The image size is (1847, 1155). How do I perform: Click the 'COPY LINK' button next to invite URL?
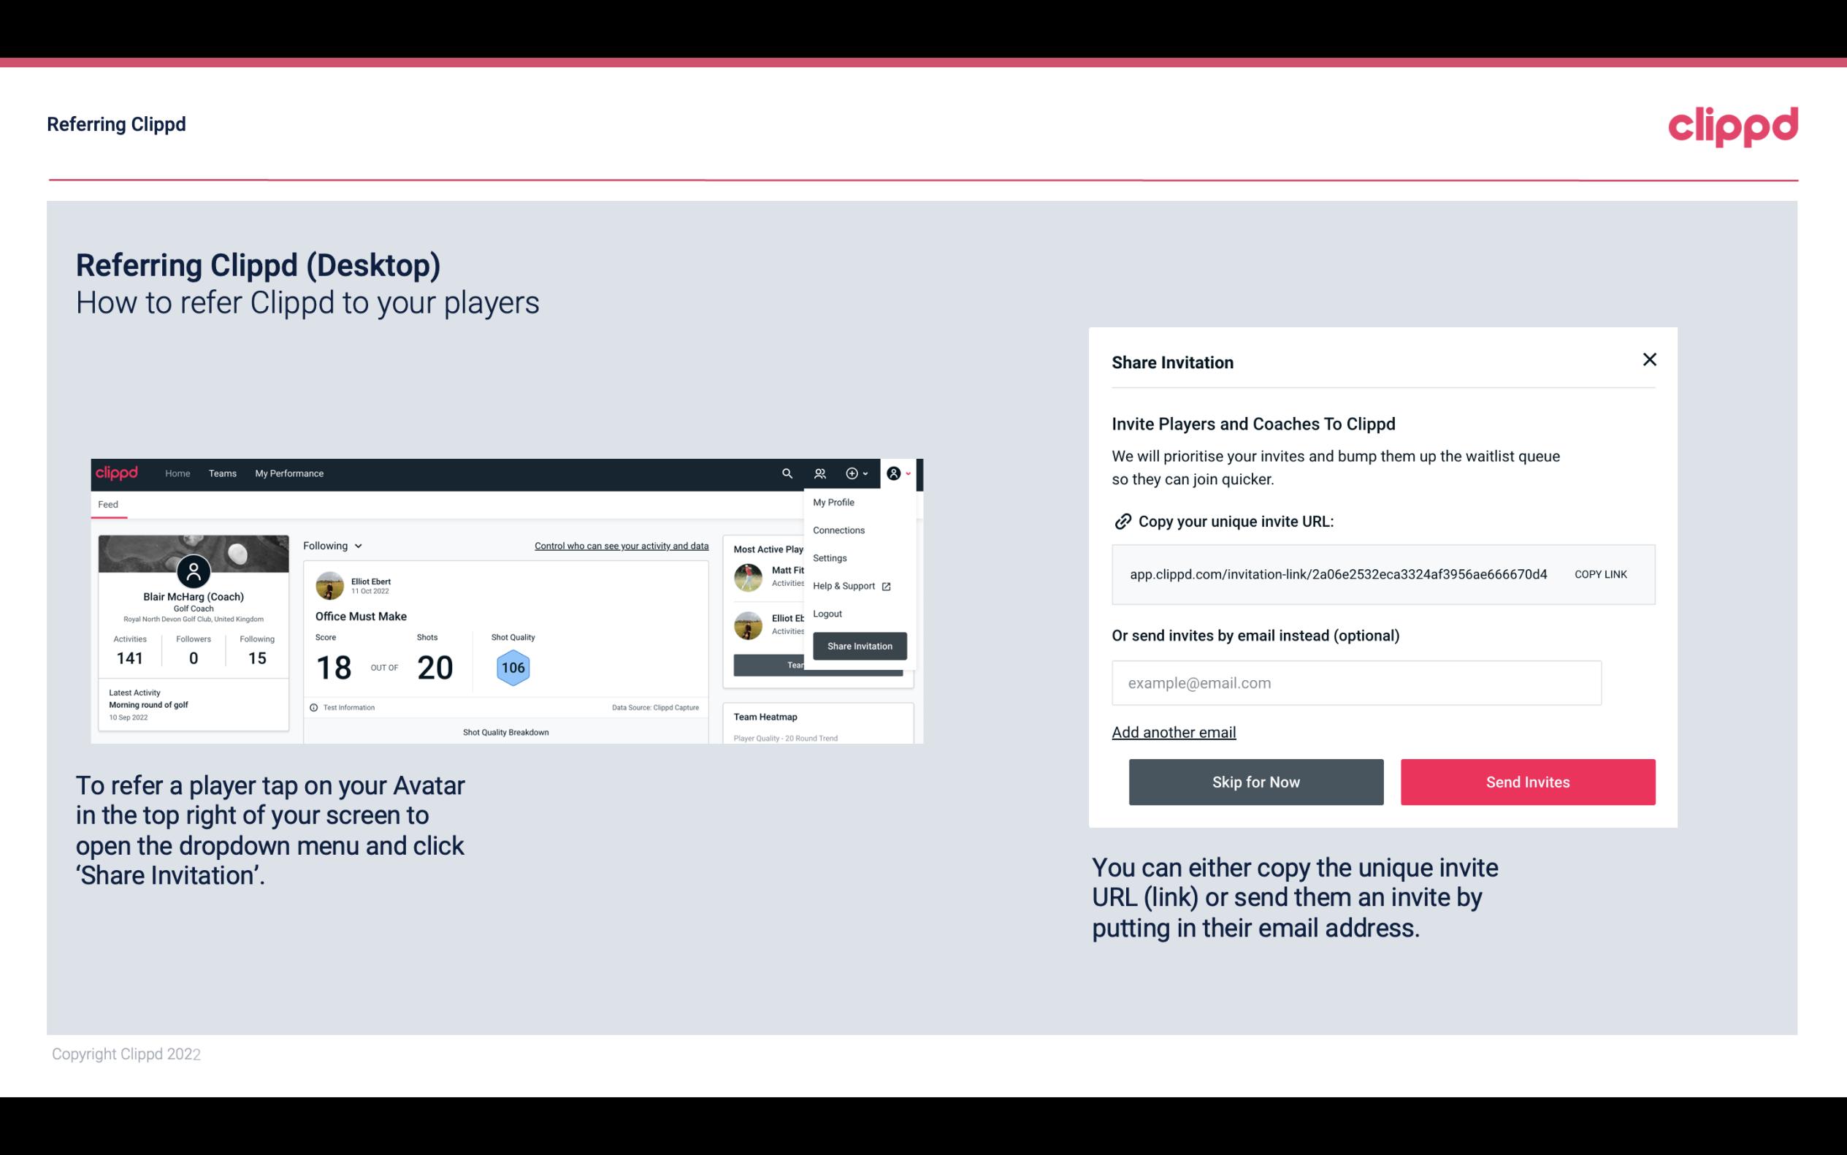click(x=1601, y=573)
